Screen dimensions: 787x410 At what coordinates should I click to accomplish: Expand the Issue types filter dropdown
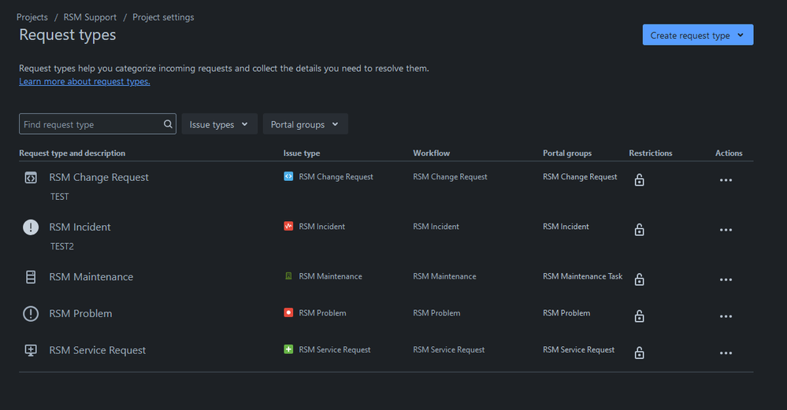click(219, 124)
